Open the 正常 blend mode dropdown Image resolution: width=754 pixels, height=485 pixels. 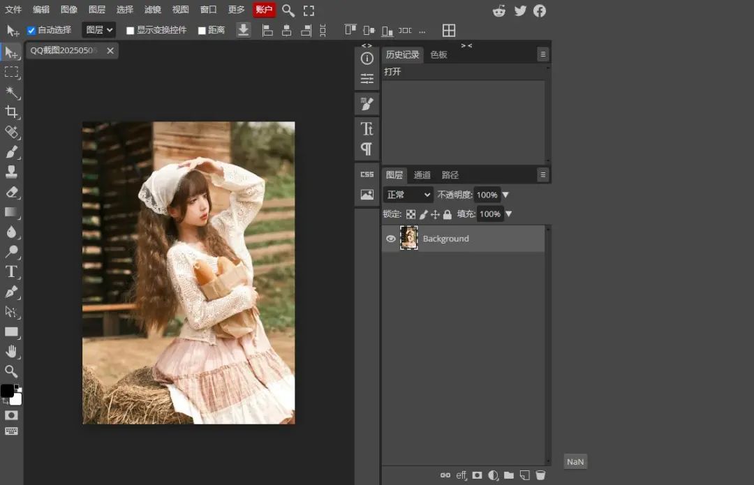408,195
